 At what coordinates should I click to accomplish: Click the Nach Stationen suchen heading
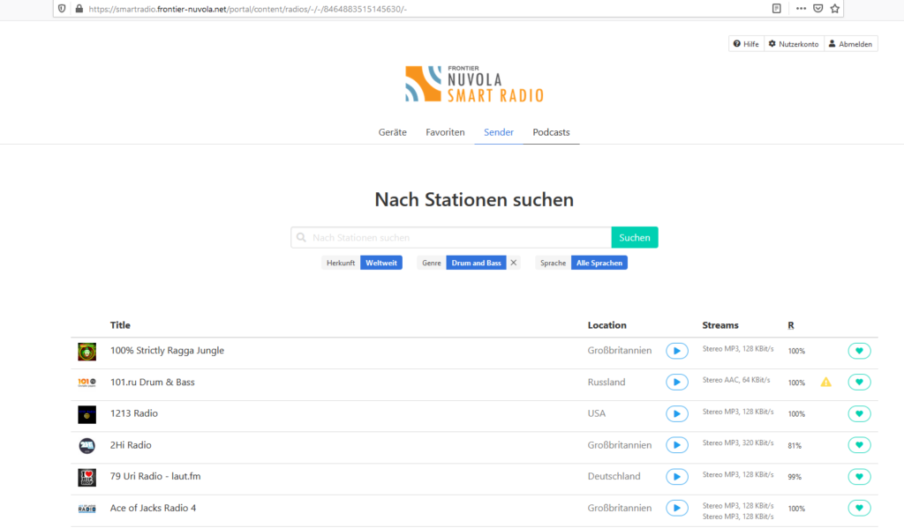(x=474, y=199)
